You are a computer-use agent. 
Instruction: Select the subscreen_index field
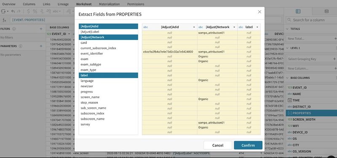pyautogui.click(x=108, y=113)
